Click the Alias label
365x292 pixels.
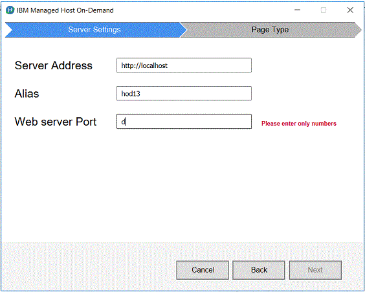pos(27,94)
